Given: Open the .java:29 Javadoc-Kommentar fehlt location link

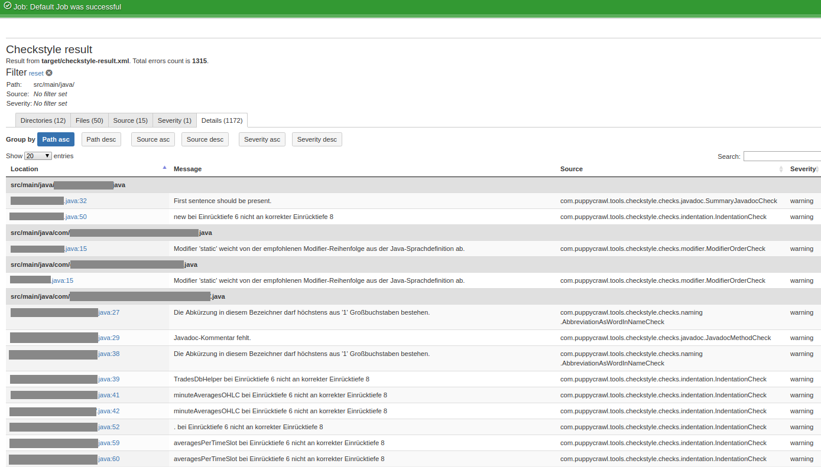Looking at the screenshot, I should (x=109, y=338).
